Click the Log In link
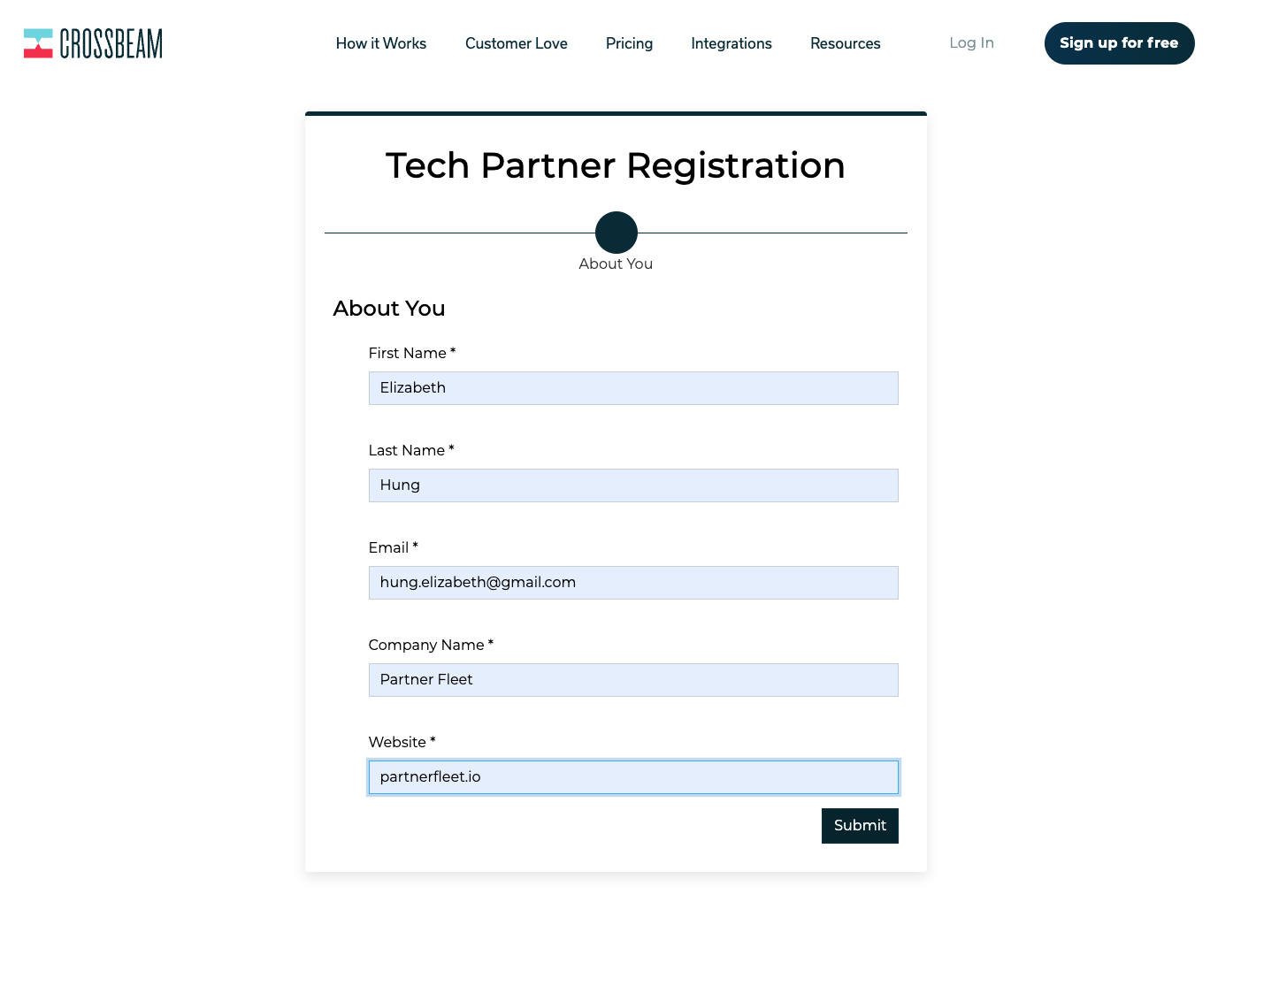 point(972,42)
